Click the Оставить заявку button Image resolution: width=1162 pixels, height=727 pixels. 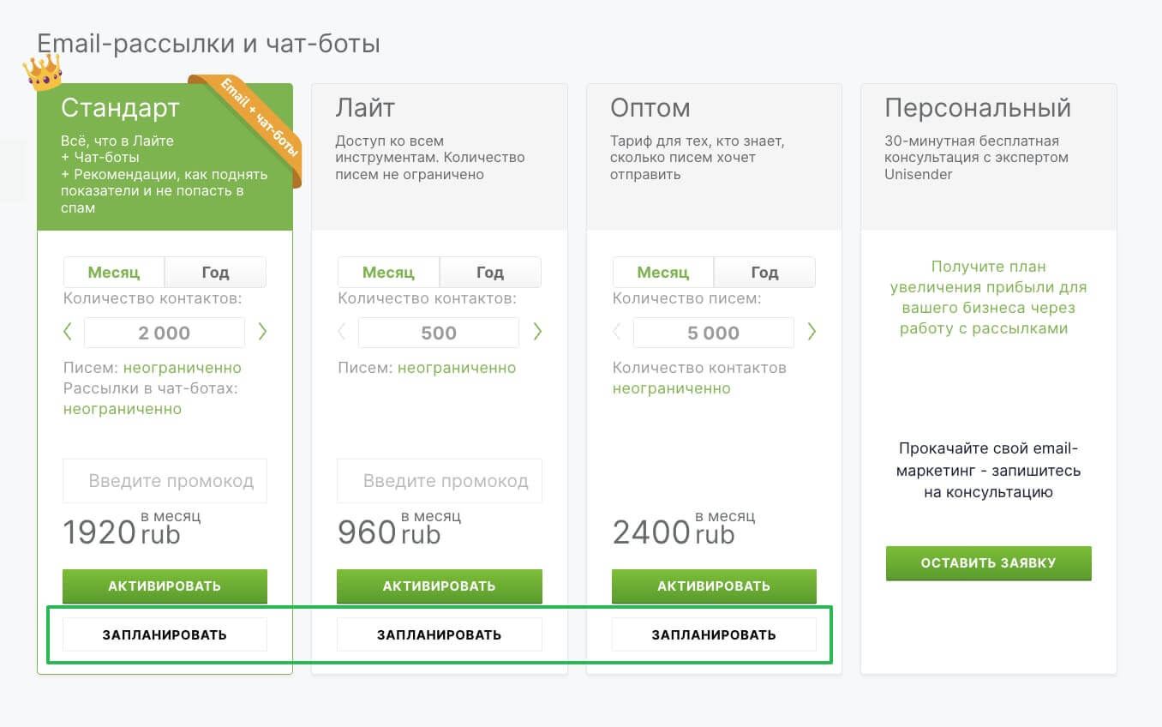coord(989,563)
